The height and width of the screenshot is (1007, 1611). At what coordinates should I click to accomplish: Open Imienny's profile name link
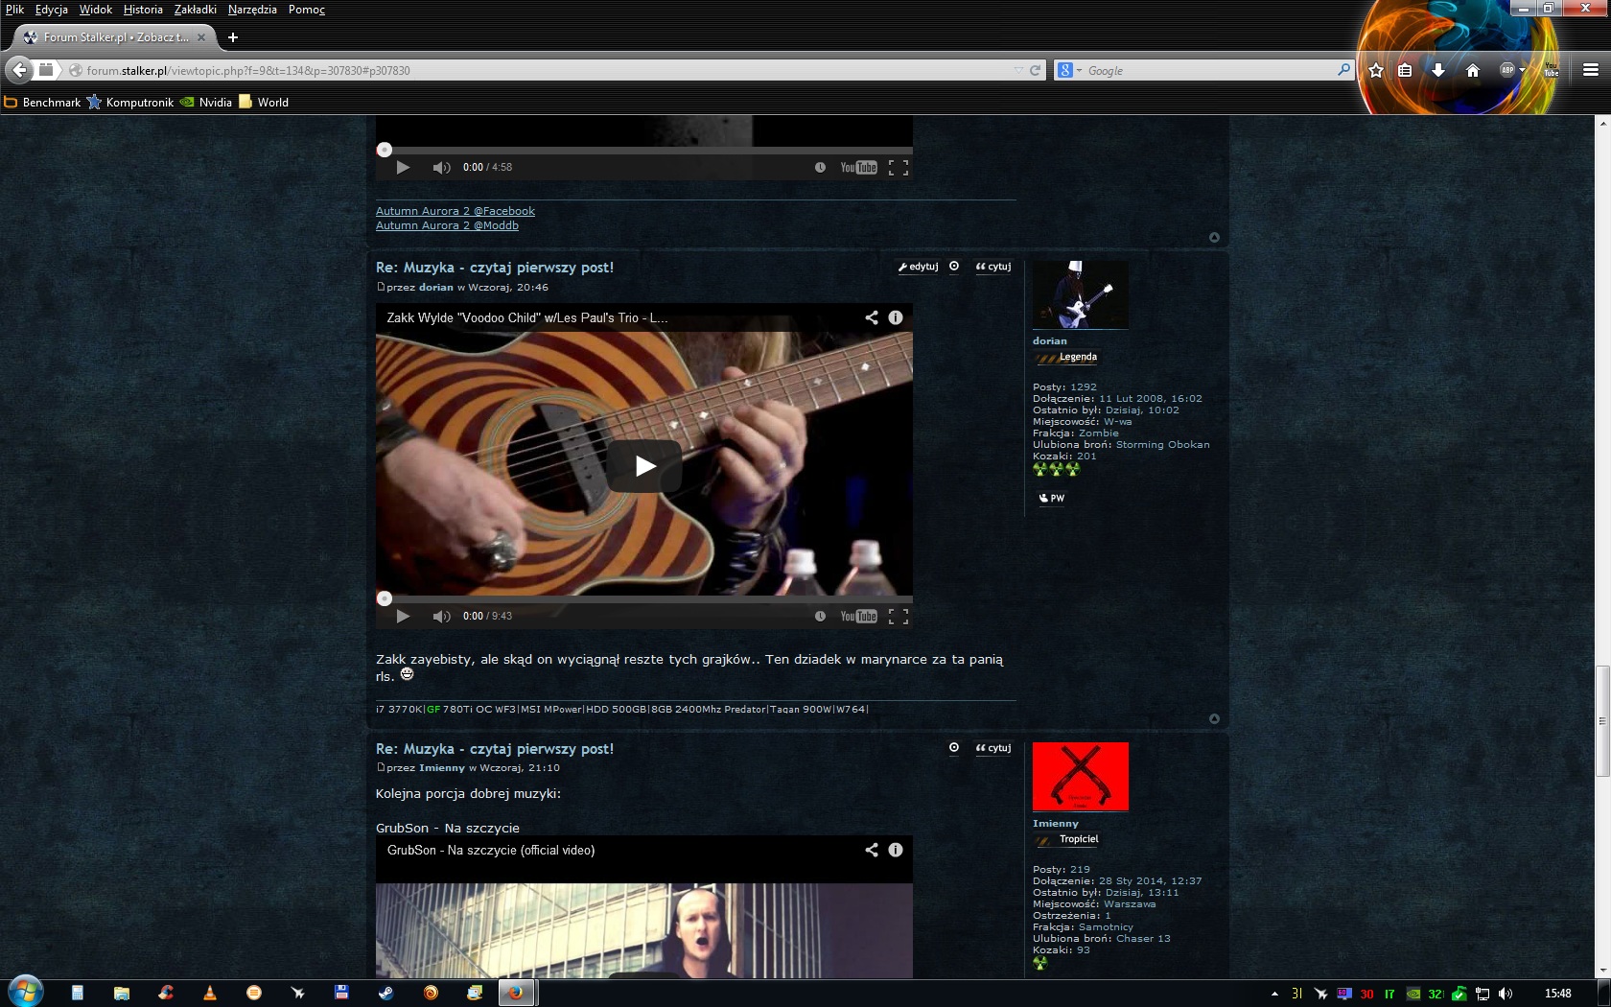pos(1056,823)
